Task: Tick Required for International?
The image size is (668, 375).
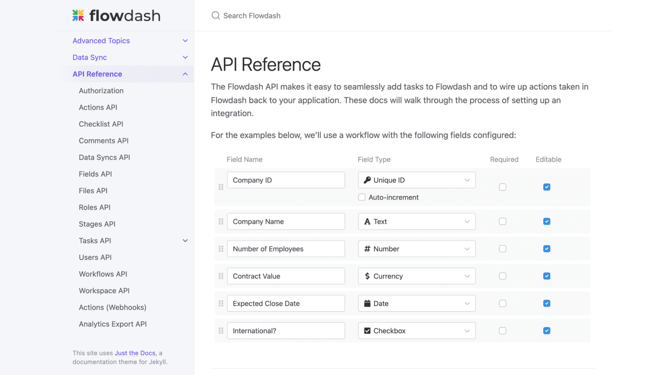Action: (503, 331)
